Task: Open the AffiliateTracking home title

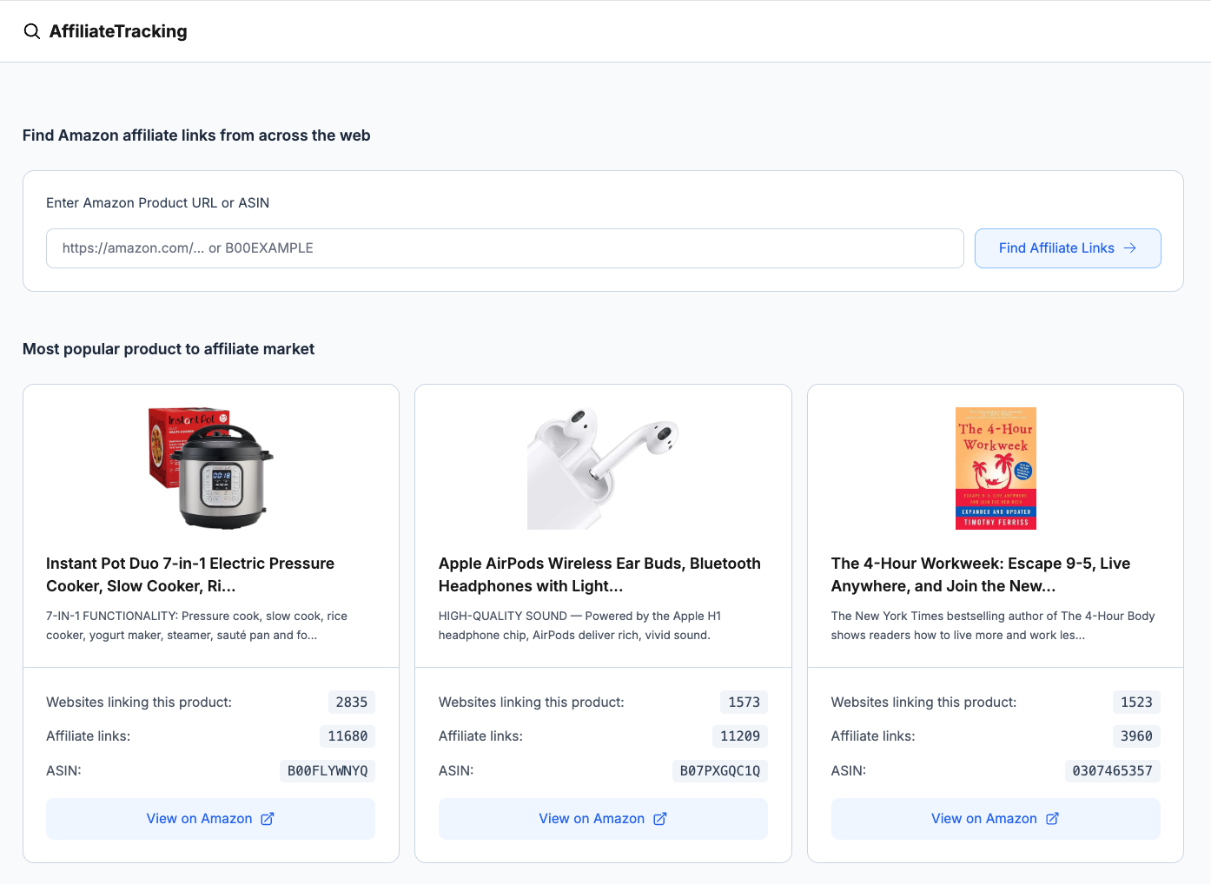Action: point(118,31)
